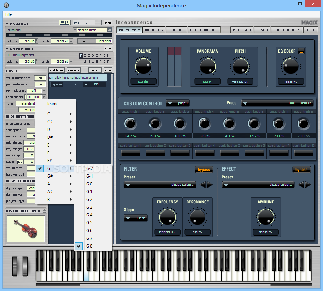The image size is (323, 291).
Task: Open the File menu
Action: (x=8, y=14)
